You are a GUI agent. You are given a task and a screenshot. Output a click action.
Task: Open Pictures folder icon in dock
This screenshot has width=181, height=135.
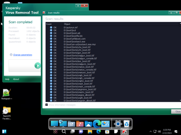tap(88, 124)
